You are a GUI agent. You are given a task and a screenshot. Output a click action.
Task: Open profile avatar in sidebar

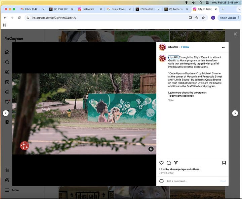pyautogui.click(x=7, y=122)
